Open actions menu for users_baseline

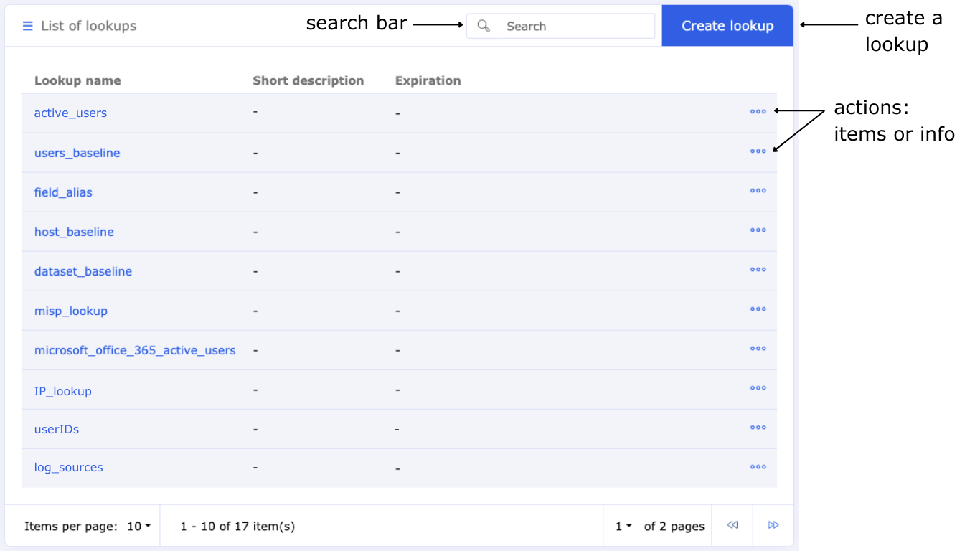[758, 151]
